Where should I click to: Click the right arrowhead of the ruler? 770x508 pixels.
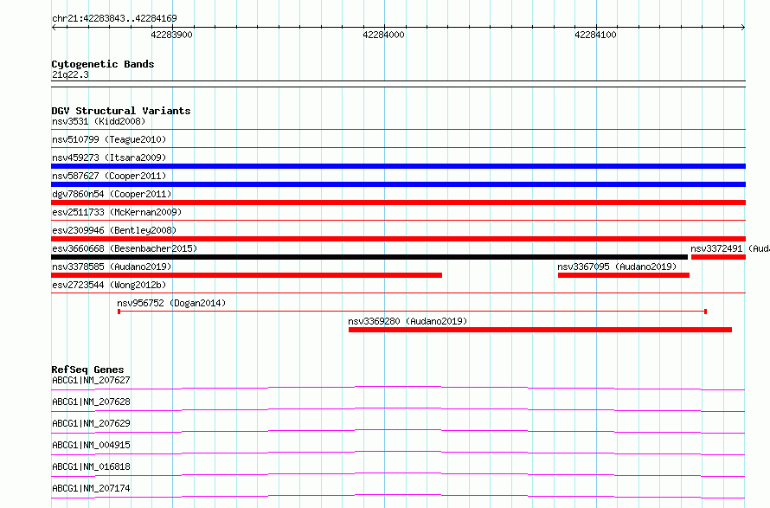(743, 27)
